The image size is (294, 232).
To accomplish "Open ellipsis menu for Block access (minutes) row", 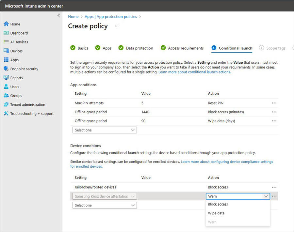I will pyautogui.click(x=274, y=112).
